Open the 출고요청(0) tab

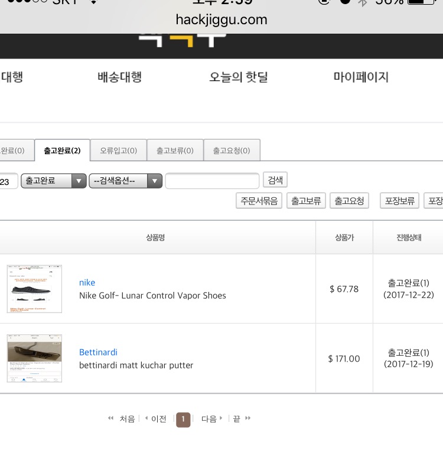[232, 151]
